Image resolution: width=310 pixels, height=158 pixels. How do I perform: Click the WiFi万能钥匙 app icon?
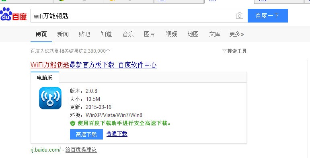click(x=50, y=98)
